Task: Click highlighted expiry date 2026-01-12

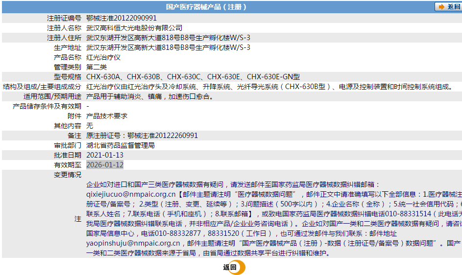Action: point(105,165)
